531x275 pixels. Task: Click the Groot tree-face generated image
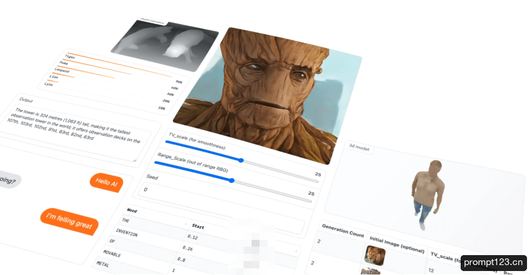267,95
